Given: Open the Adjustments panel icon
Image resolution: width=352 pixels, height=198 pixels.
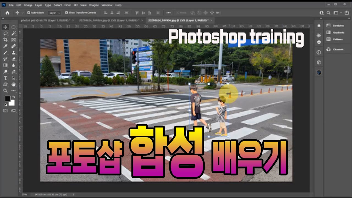Looking at the screenshot, I should 319,35.
